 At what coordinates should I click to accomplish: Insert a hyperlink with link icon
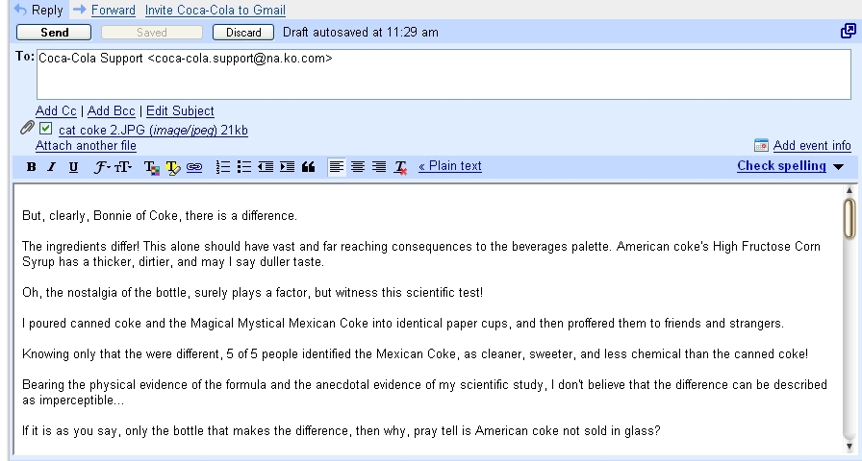point(193,167)
